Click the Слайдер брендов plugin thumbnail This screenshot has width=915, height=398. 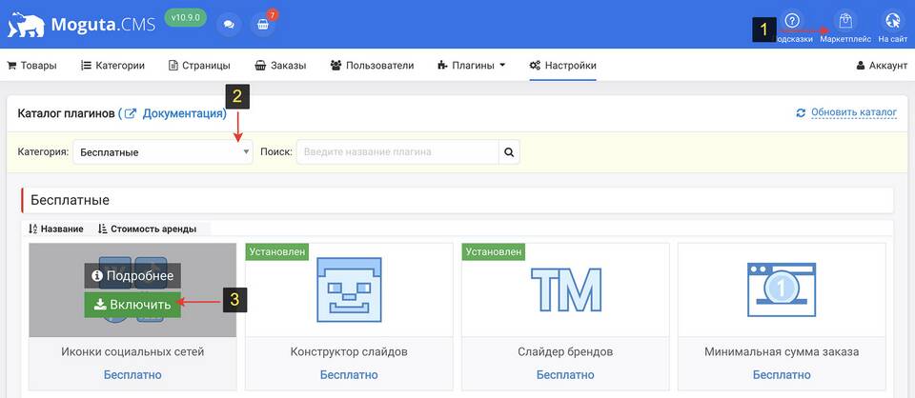564,289
